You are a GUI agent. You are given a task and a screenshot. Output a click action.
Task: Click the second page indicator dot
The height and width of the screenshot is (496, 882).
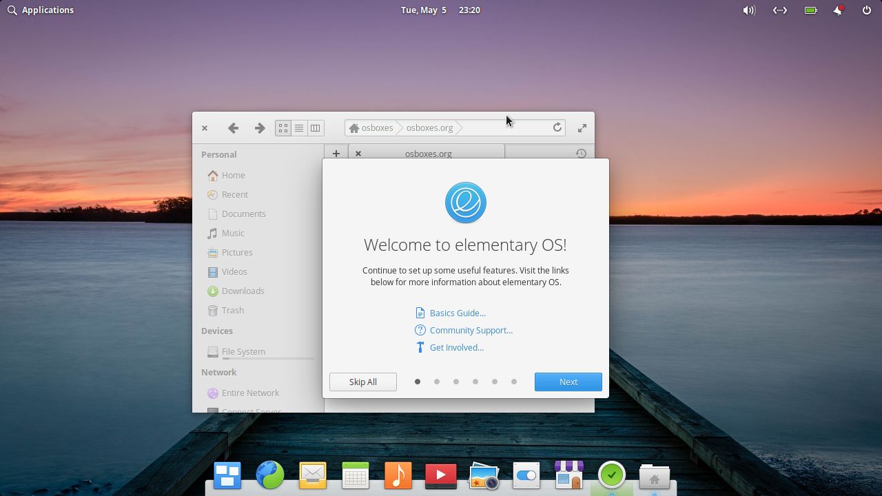[437, 381]
